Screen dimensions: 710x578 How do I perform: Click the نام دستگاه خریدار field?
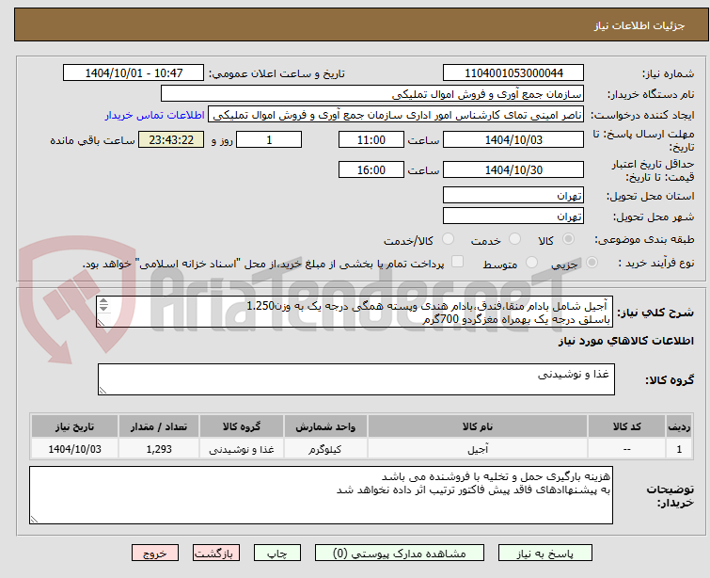pyautogui.click(x=372, y=94)
